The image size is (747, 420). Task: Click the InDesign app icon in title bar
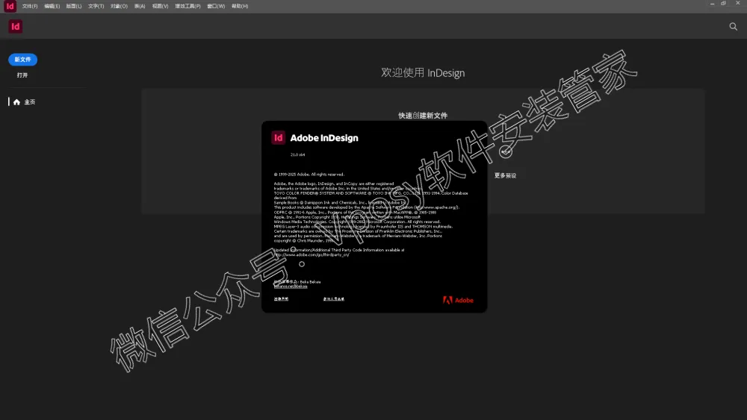click(x=10, y=5)
